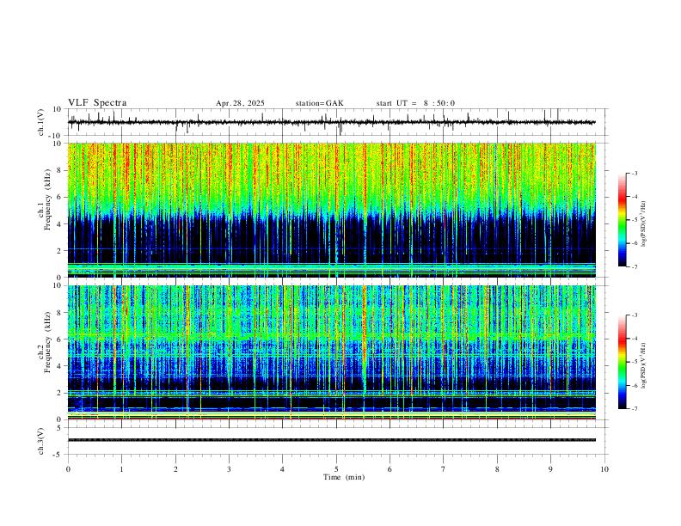The width and height of the screenshot is (681, 526).
Task: Click the green 6 kHz band in ch.2 spectrogram
Action: 331,335
